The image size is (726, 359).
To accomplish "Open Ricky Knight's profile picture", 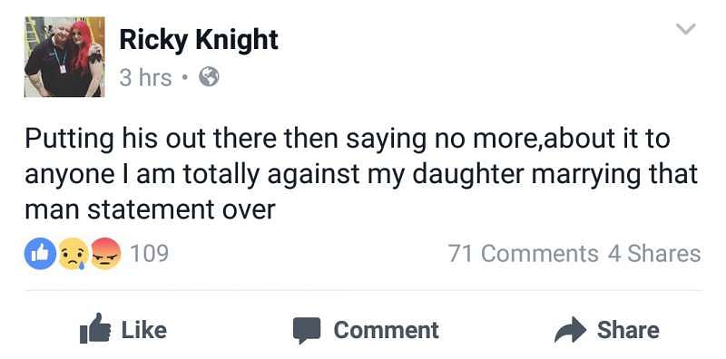I will (64, 57).
